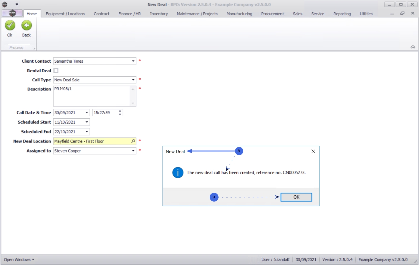Open the Sales tab
The height and width of the screenshot is (265, 419).
point(298,14)
